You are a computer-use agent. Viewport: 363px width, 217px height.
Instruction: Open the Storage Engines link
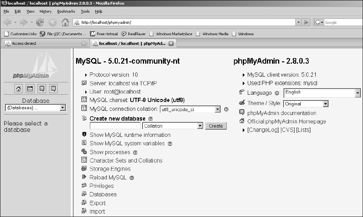pyautogui.click(x=110, y=169)
